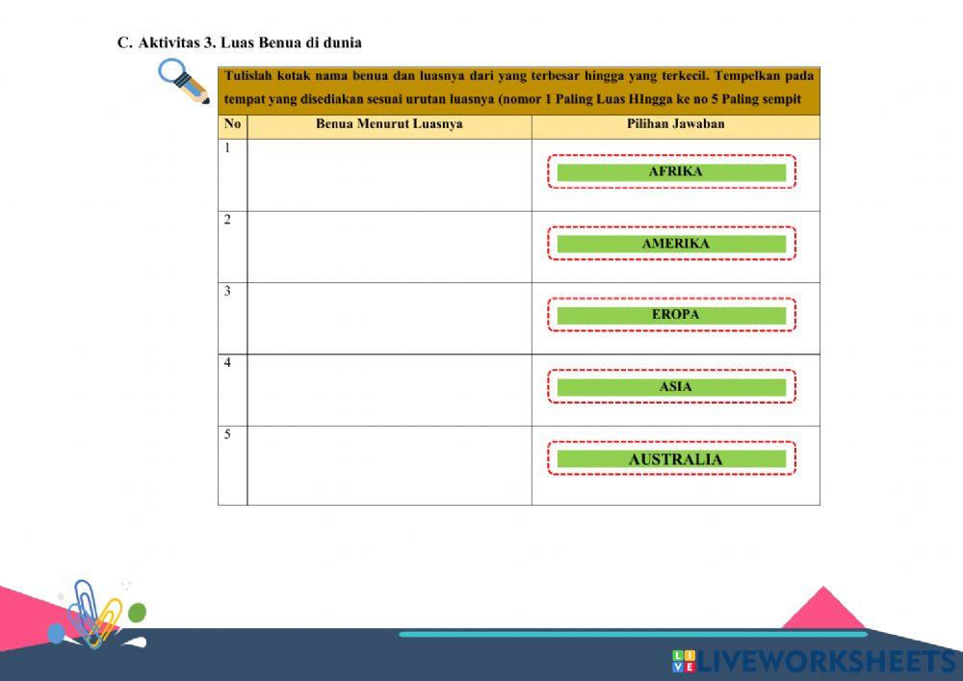The width and height of the screenshot is (963, 681).
Task: Select the AUSTRALIA answer label
Action: [671, 459]
